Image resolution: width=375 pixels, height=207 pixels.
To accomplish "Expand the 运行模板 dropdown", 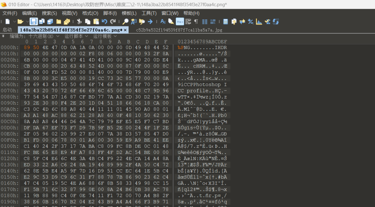I will point(105,36).
